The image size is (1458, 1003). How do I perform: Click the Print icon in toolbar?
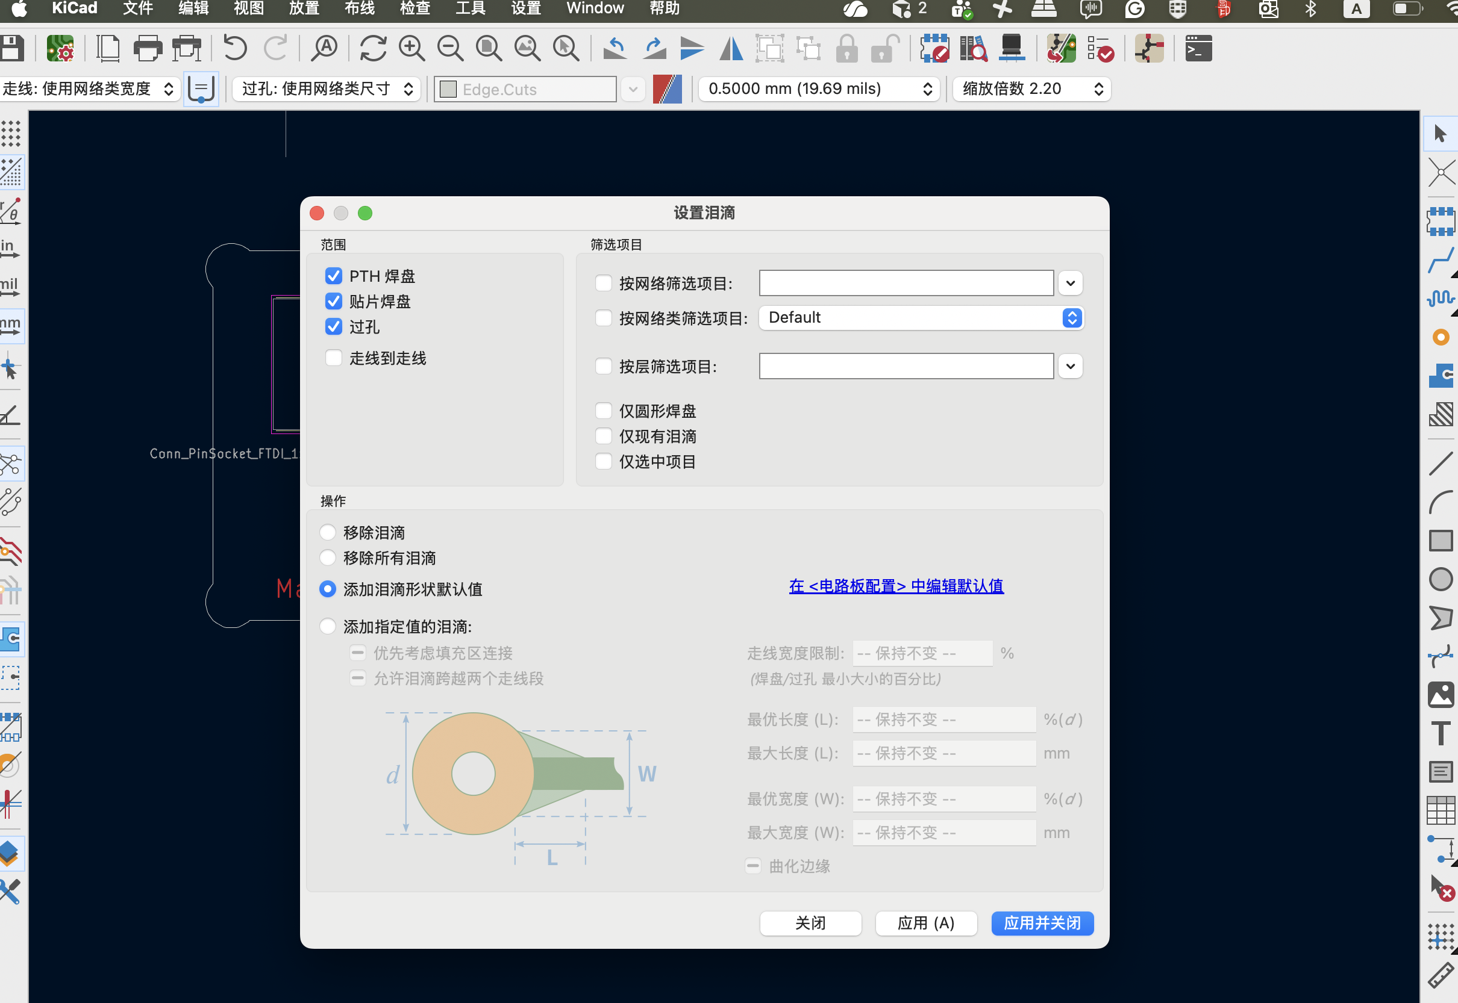pos(148,48)
